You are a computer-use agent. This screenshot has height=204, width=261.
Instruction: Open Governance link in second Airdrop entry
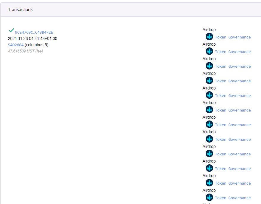(x=239, y=52)
